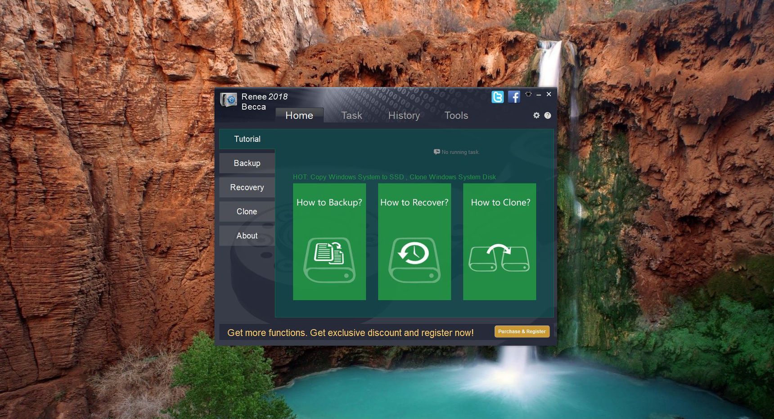774x419 pixels.
Task: Open the History tab
Action: pyautogui.click(x=404, y=116)
